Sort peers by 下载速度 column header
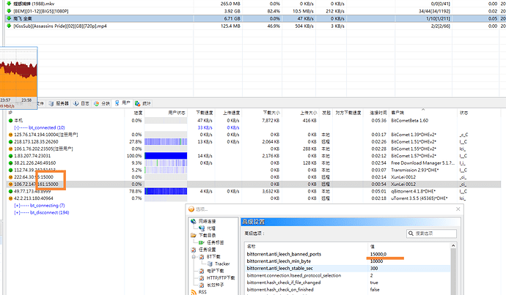The height and width of the screenshot is (295, 506). 205,113
